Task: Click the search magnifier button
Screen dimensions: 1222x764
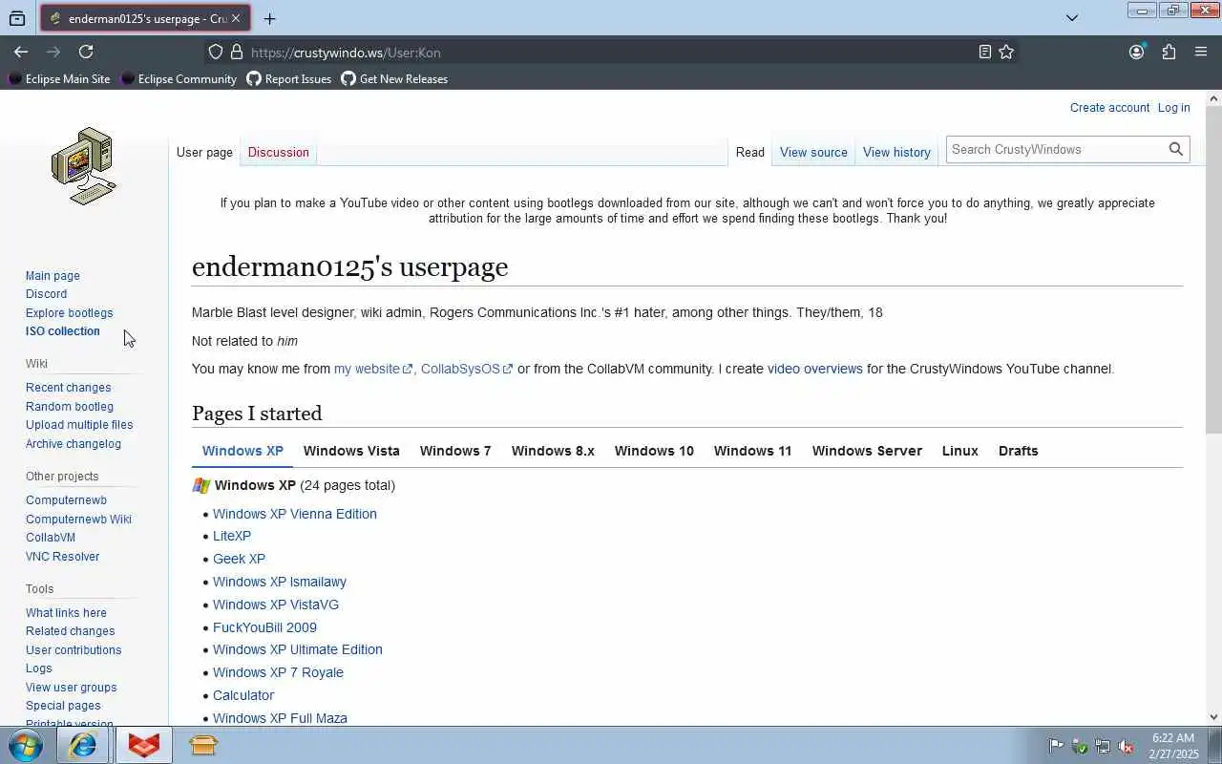Action: 1176,149
